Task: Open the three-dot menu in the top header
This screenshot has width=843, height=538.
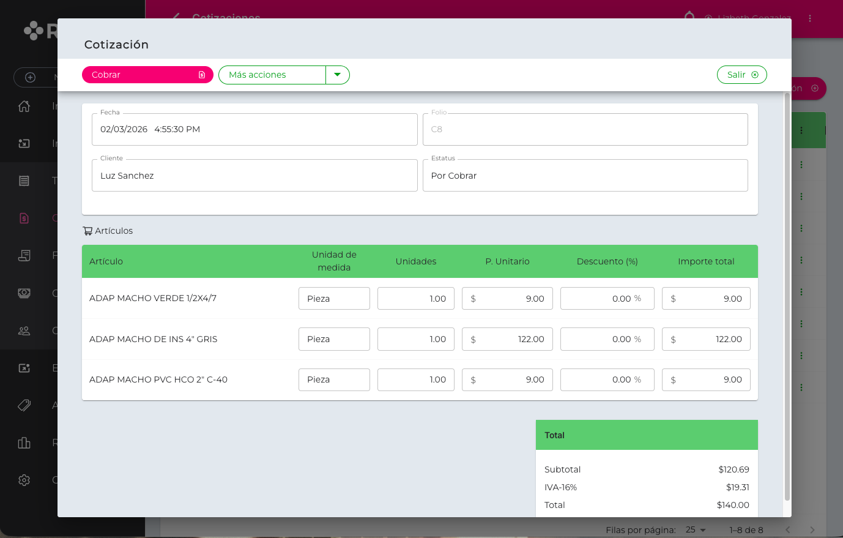Action: coord(810,18)
